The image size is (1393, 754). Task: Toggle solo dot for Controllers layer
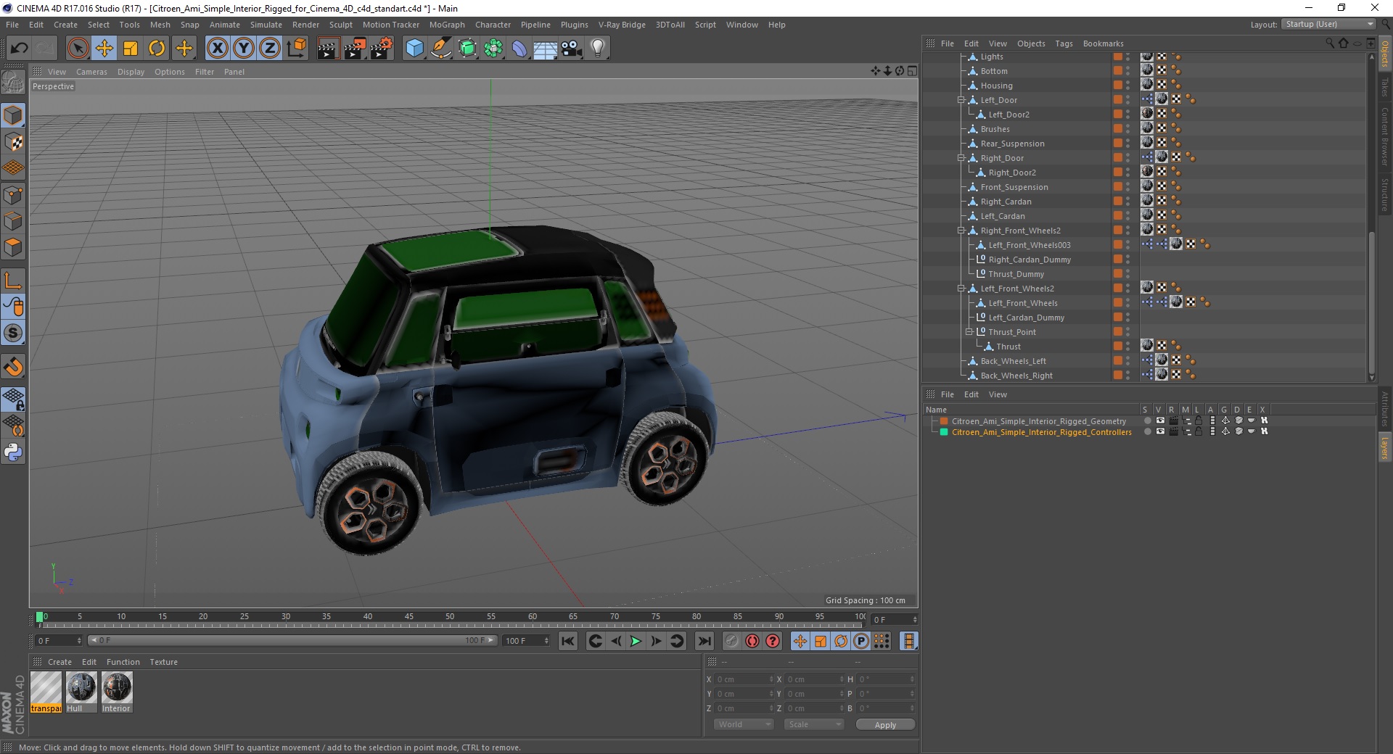[1146, 431]
